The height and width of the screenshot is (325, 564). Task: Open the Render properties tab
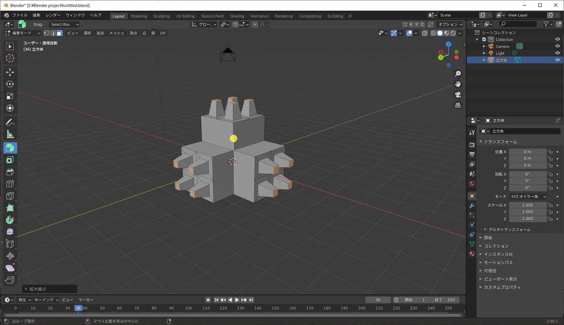click(x=472, y=145)
